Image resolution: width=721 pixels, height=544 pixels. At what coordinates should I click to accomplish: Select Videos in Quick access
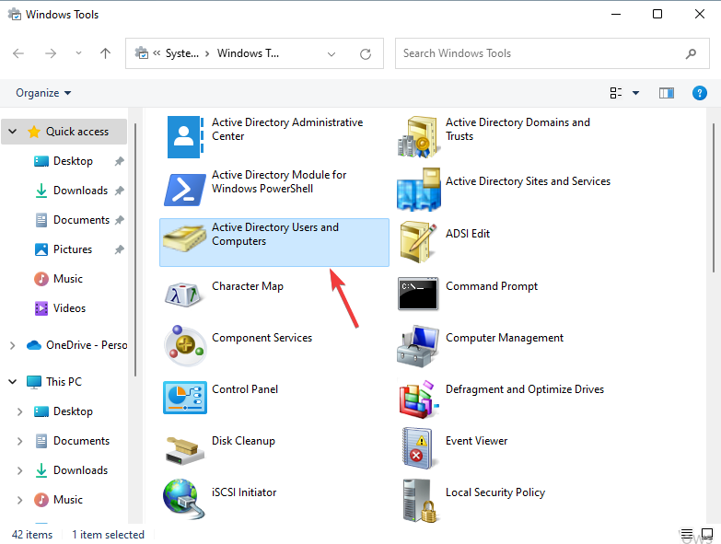[69, 307]
